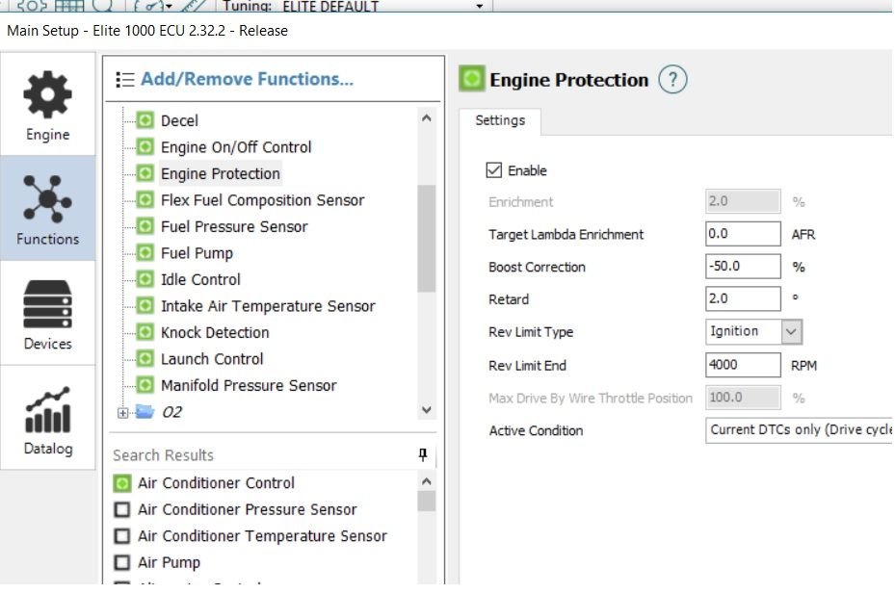This screenshot has height=594, width=895.
Task: Open the Devices stack icon
Action: [47, 303]
